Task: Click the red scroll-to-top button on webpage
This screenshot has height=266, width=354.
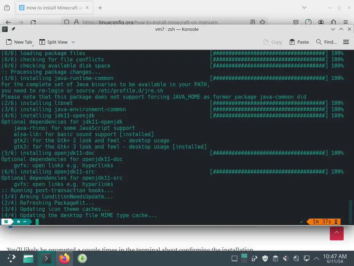Action: pyautogui.click(x=336, y=233)
